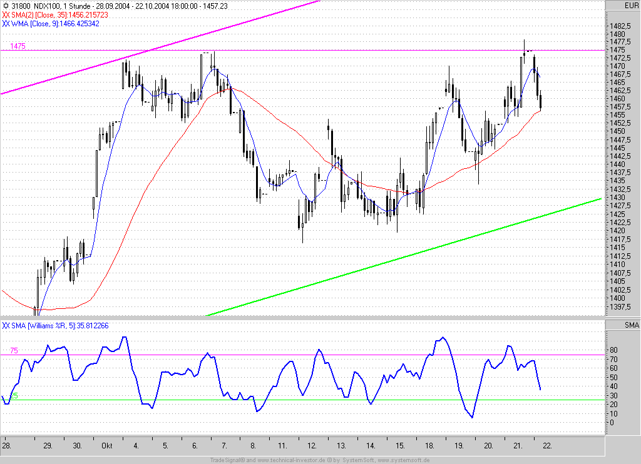This screenshot has width=641, height=464.
Task: Select the green rising lower trend line
Action: click(x=404, y=257)
